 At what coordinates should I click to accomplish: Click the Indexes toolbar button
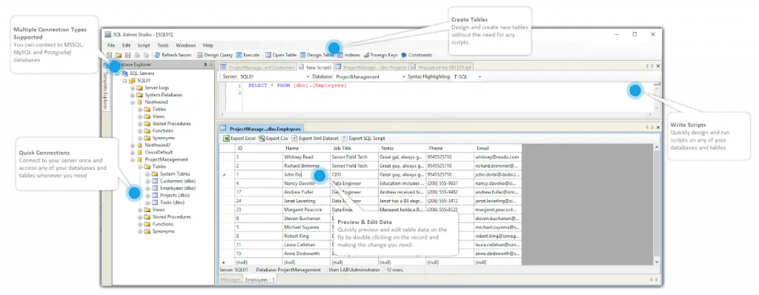(x=349, y=56)
